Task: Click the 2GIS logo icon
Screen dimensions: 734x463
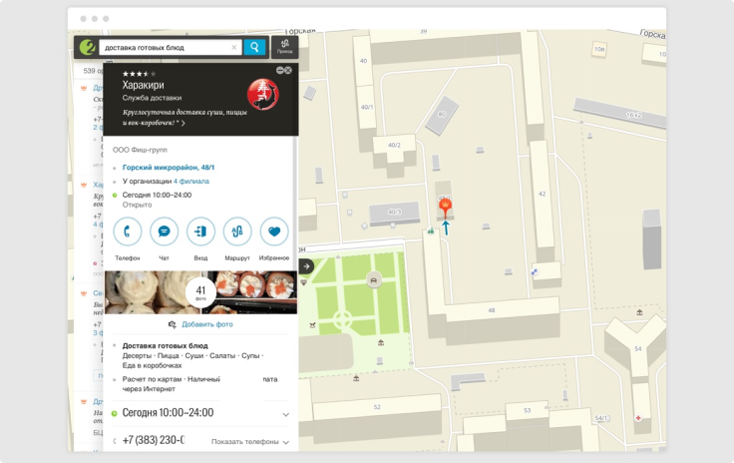Action: 87,47
